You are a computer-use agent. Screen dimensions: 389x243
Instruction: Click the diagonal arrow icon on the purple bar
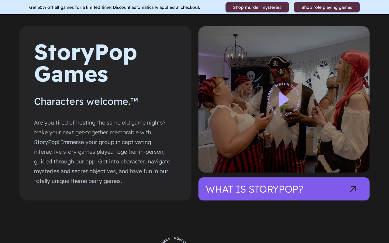353,189
